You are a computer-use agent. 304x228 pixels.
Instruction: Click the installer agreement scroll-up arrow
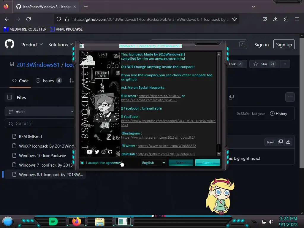coord(218,55)
